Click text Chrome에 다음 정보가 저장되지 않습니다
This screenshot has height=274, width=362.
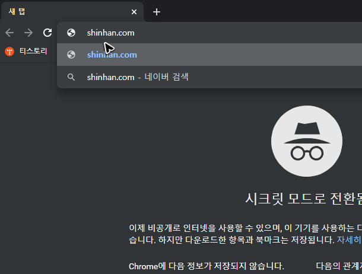pyautogui.click(x=207, y=266)
